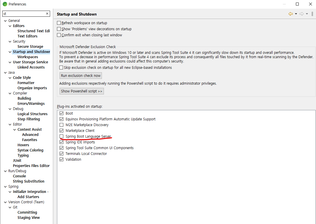Open the three-dot view menu icon
The width and height of the screenshot is (316, 224).
pos(312,14)
